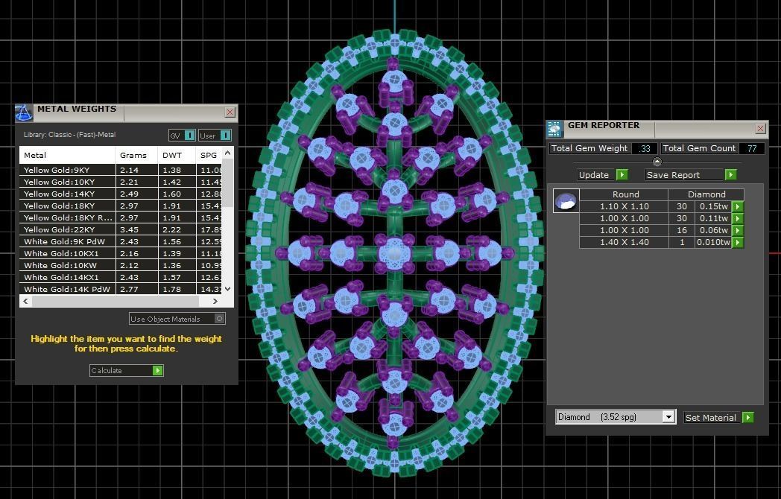Click the 1.40 X 1.40 gem size cell

click(624, 243)
